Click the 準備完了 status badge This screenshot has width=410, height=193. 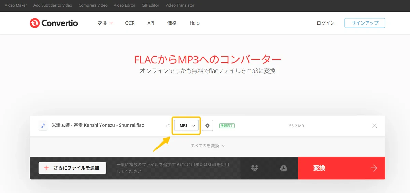(227, 126)
